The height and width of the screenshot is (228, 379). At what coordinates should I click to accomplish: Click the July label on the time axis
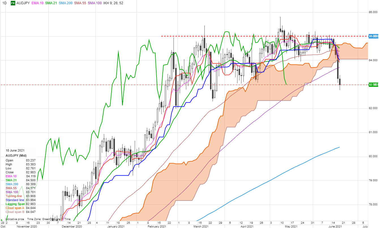pyautogui.click(x=365, y=226)
